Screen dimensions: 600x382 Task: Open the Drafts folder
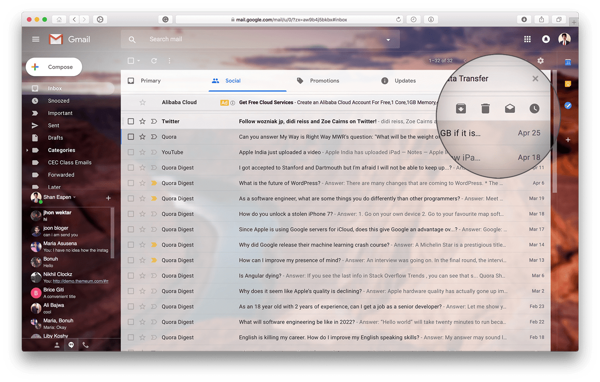55,138
